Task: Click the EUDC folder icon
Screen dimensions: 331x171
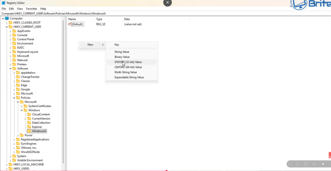Action: coord(14,48)
